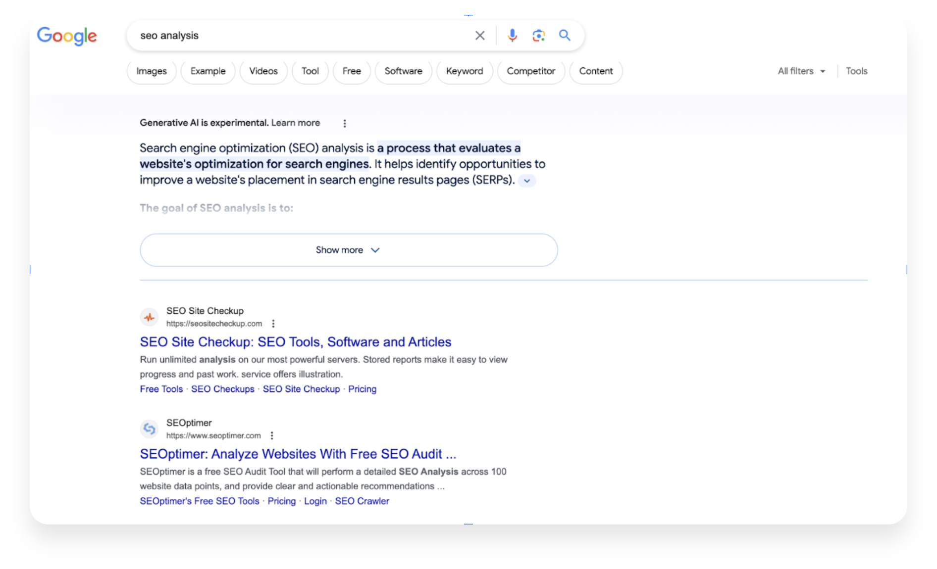This screenshot has height=569, width=937.
Task: Select the Images filter chip
Action: tap(152, 71)
